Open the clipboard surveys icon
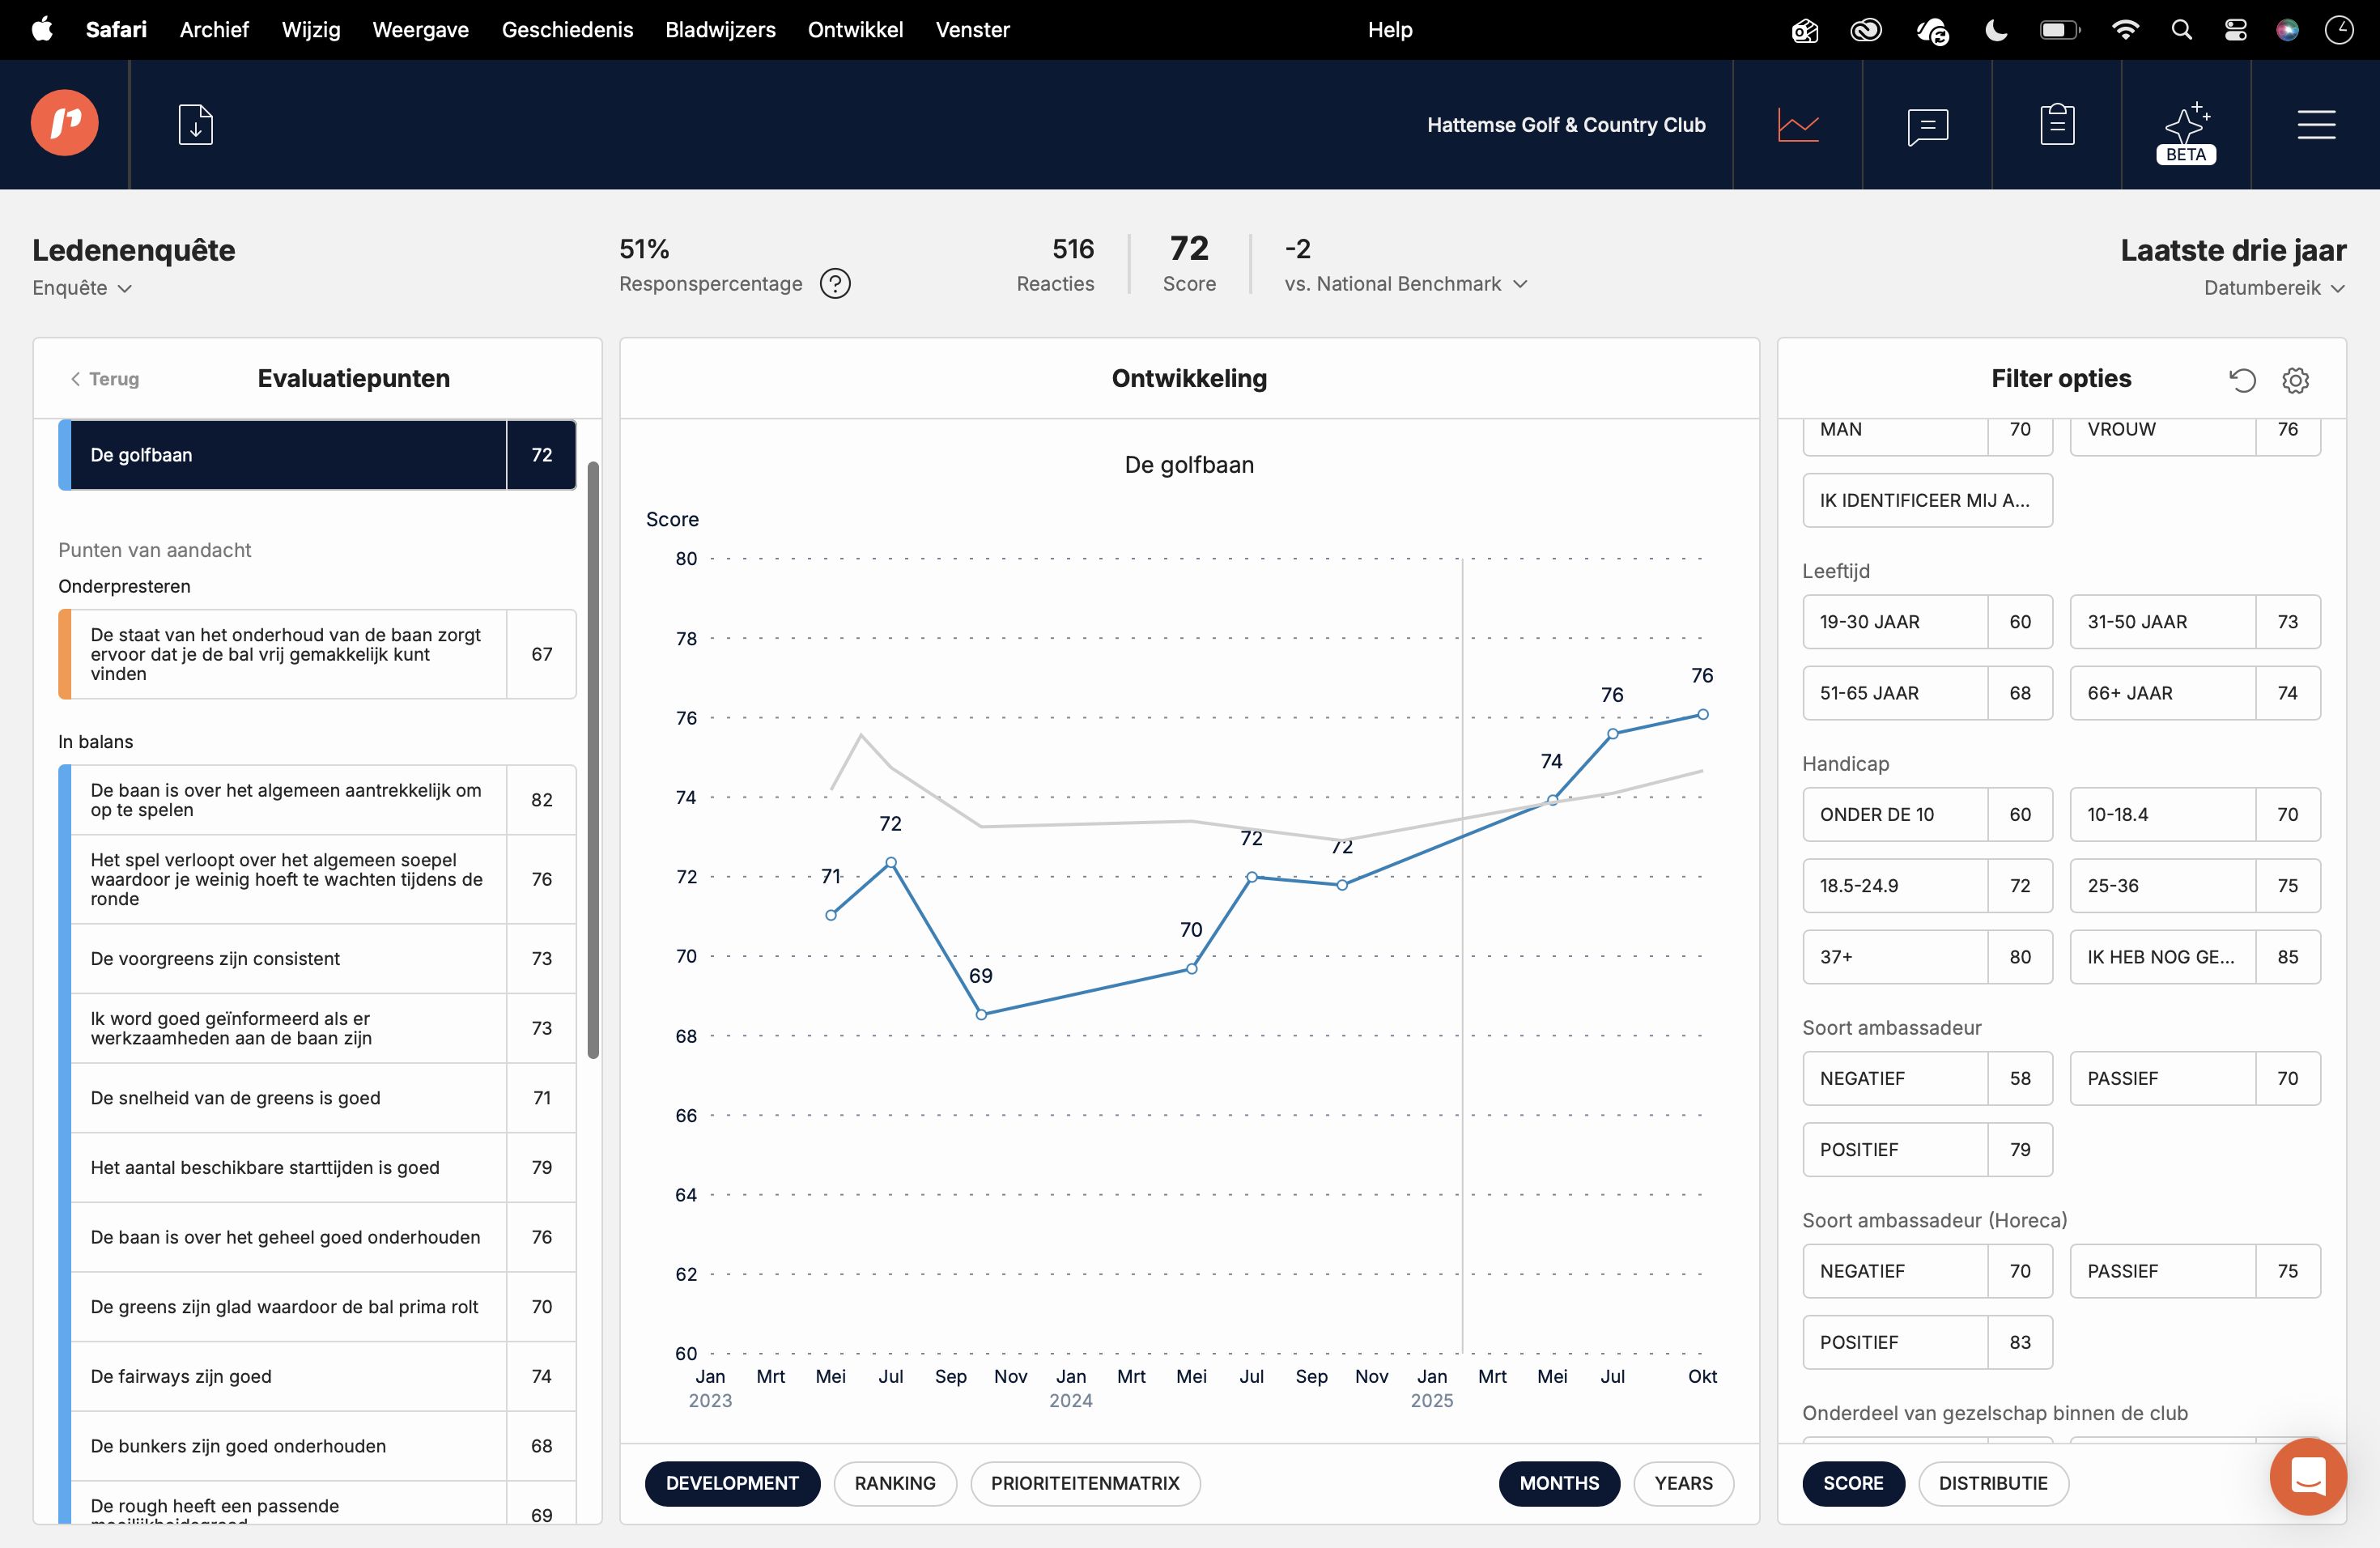The width and height of the screenshot is (2380, 1548). (2056, 125)
